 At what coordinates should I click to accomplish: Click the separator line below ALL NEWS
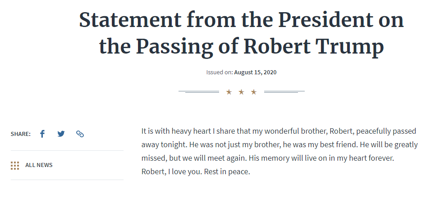pos(67,180)
